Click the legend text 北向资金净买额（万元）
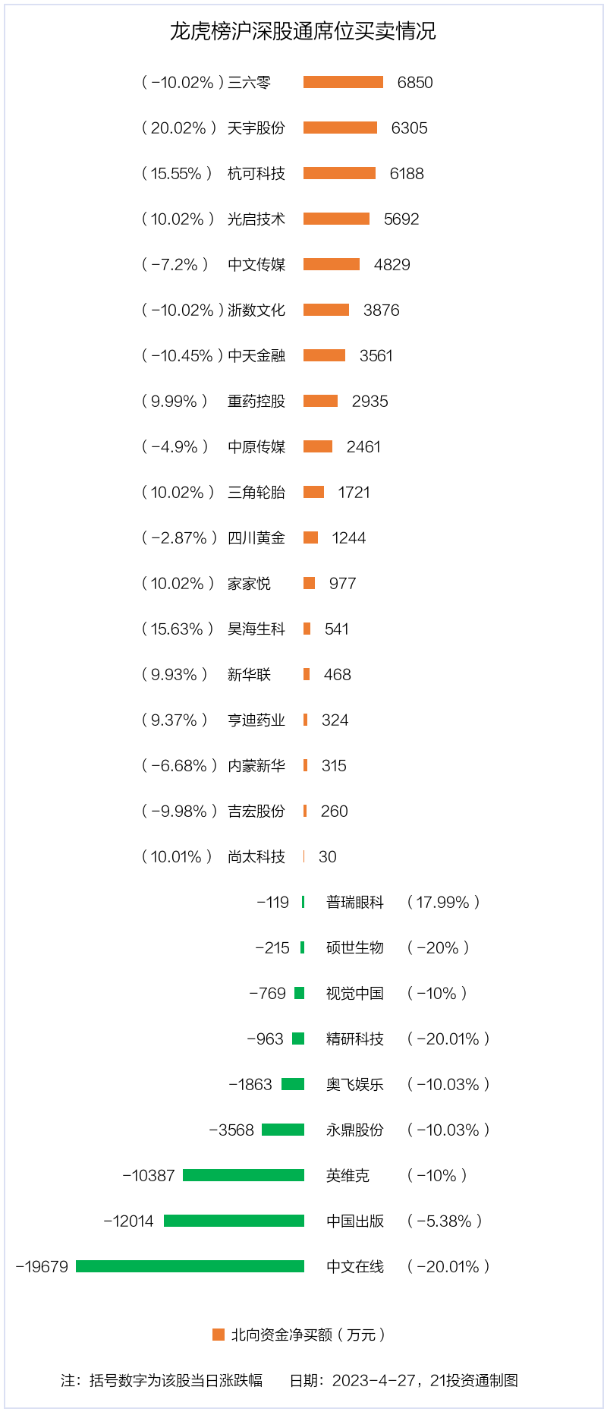This screenshot has width=607, height=1412. 308,1334
